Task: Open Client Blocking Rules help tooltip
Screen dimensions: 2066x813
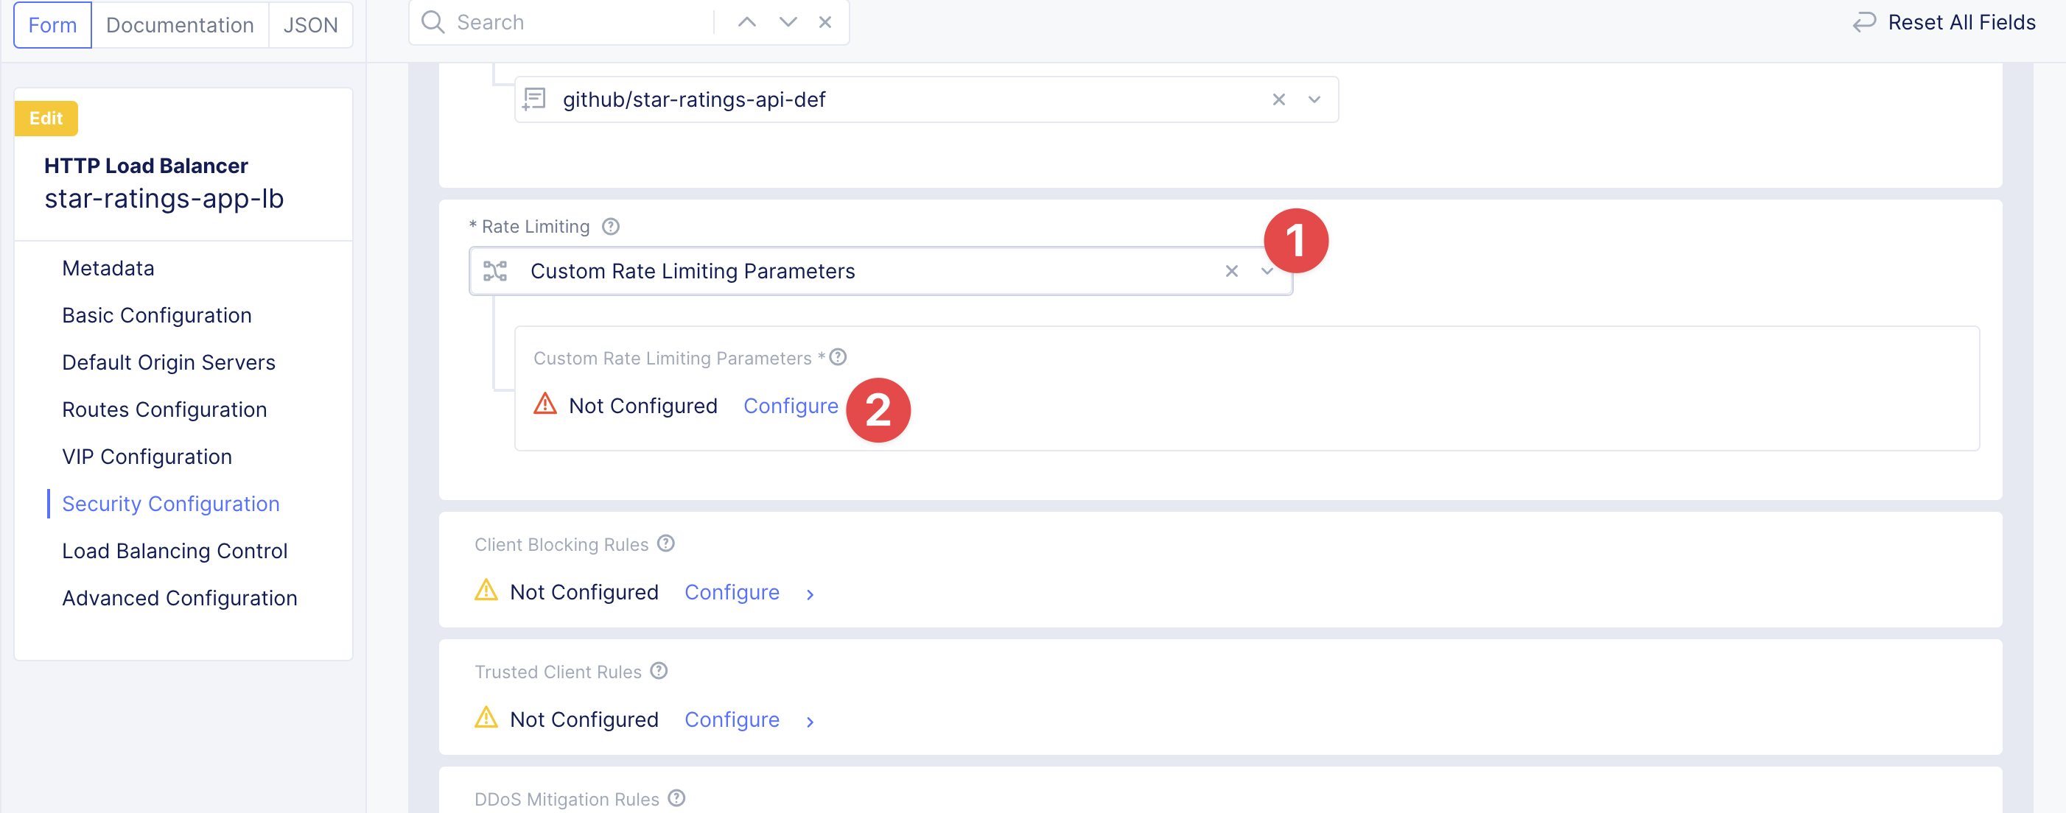Action: coord(665,543)
